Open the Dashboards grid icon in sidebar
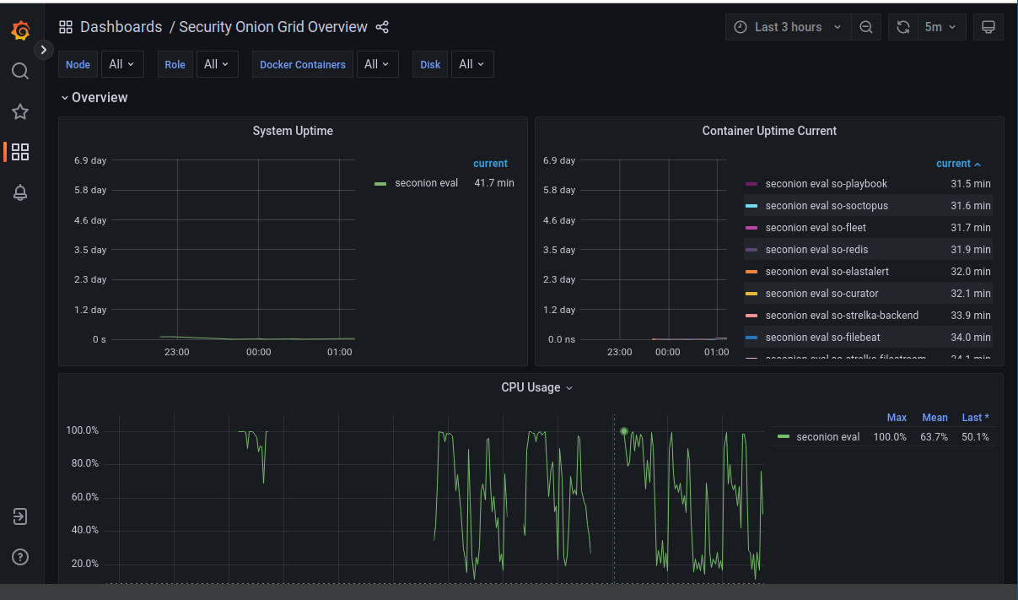 point(20,152)
